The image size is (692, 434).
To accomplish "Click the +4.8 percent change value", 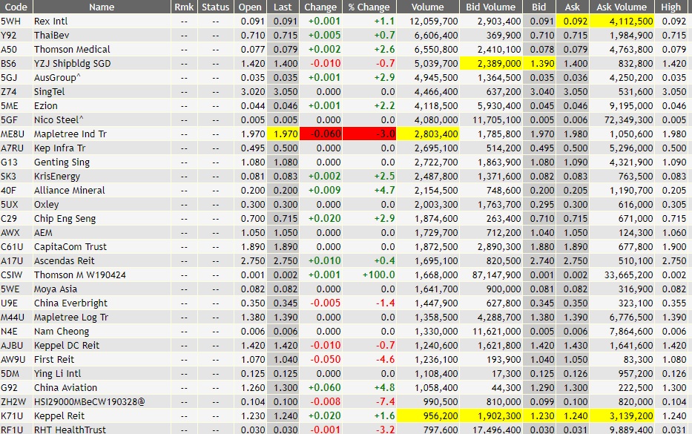I will tap(384, 388).
